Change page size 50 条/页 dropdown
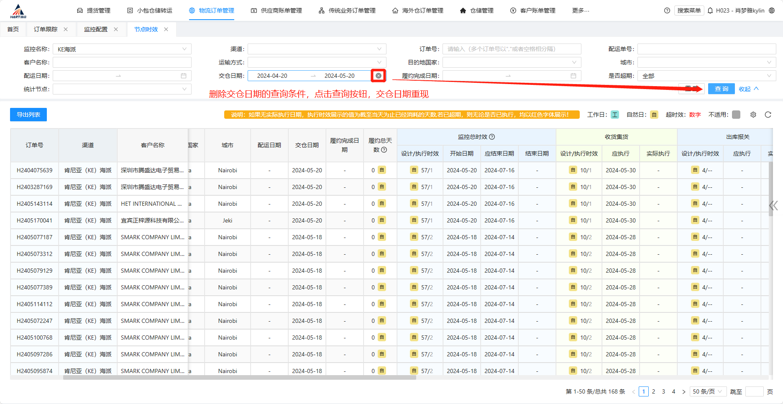783x404 pixels. (x=707, y=391)
